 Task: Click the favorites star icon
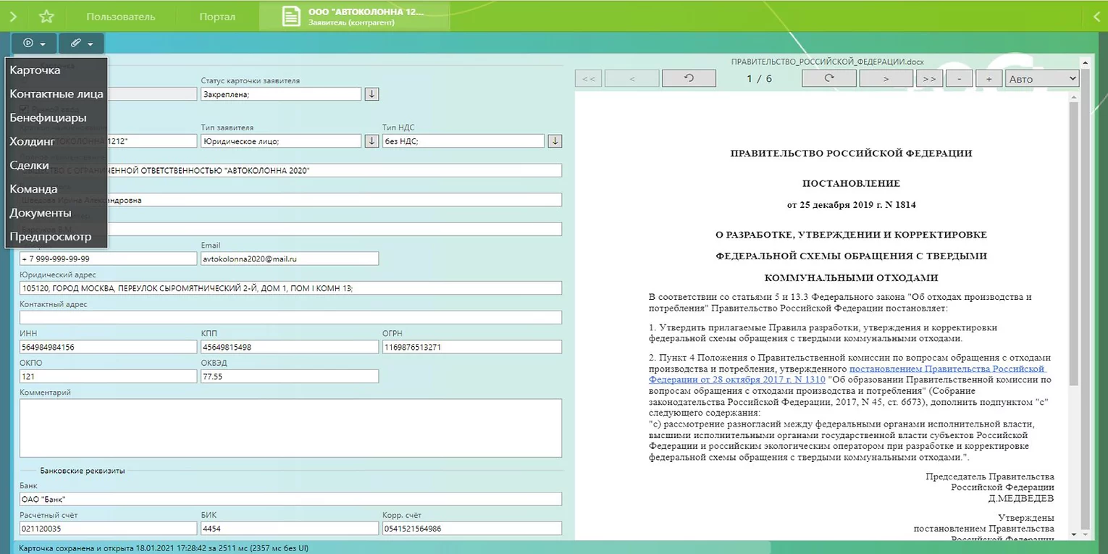point(46,16)
